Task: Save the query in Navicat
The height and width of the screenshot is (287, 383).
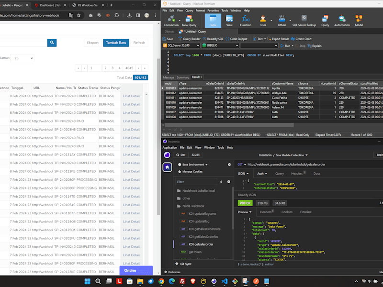Action: tap(168, 39)
